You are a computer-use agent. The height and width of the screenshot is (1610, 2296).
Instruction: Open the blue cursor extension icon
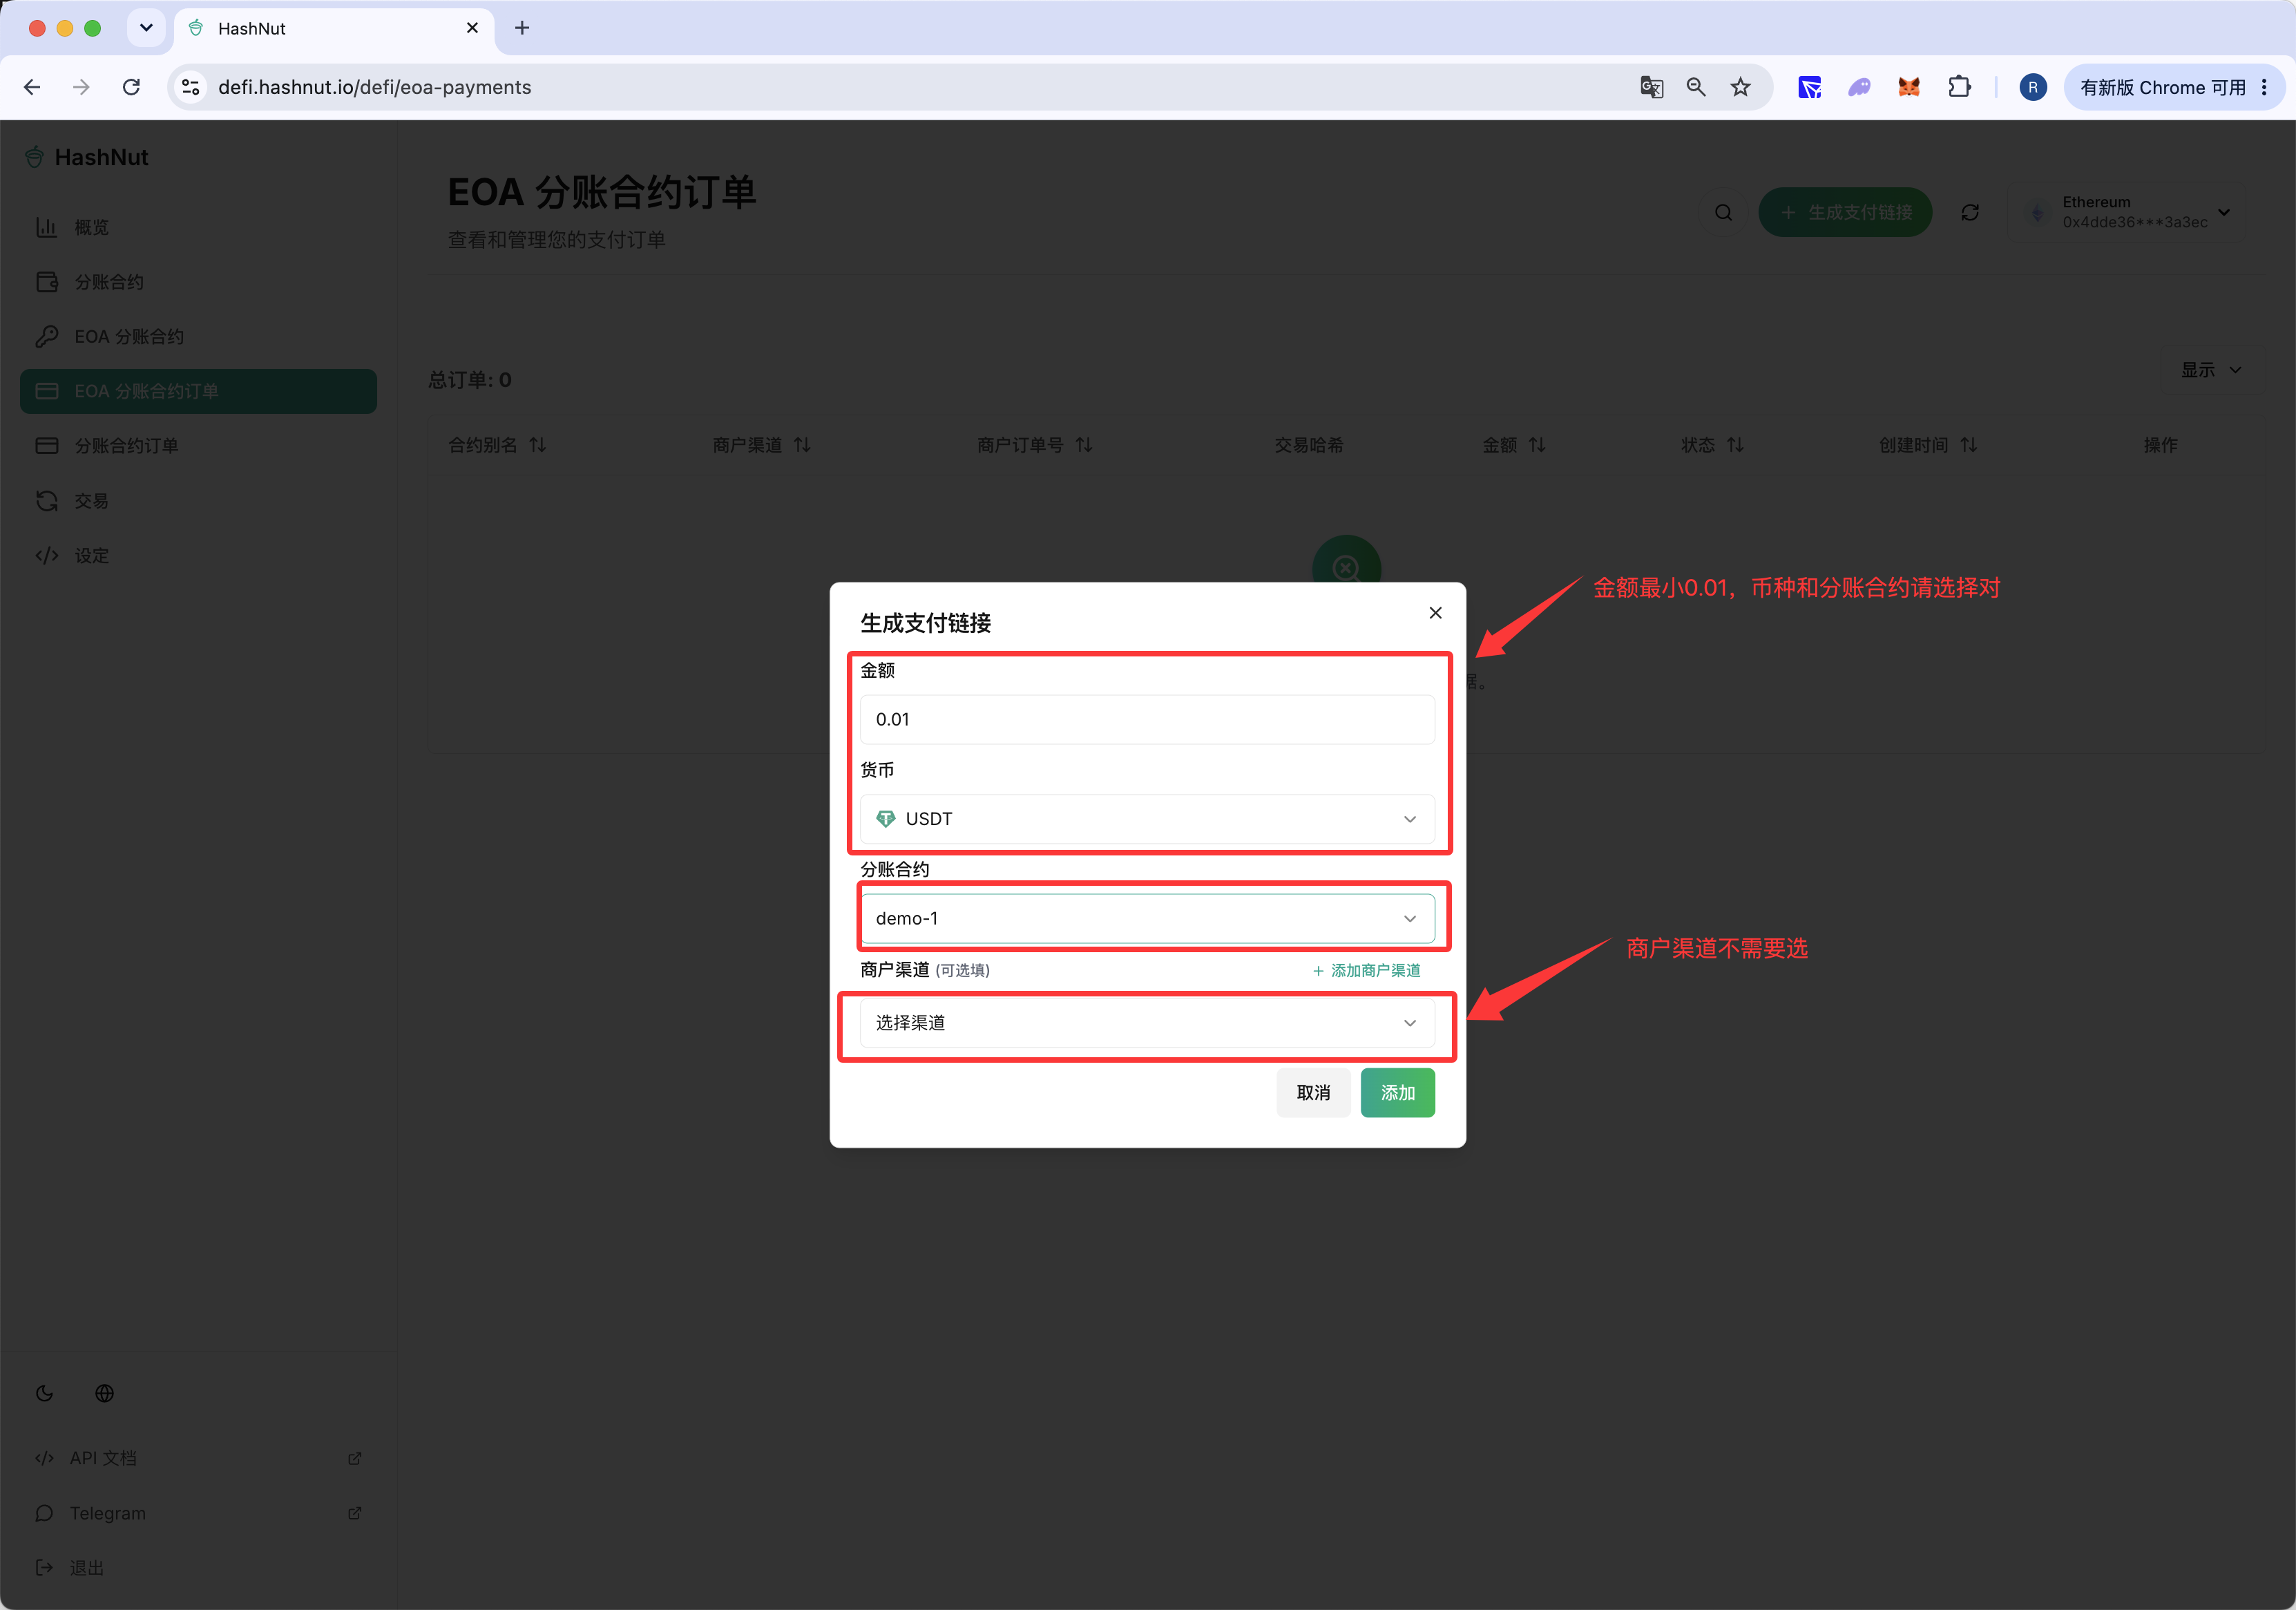[1809, 87]
